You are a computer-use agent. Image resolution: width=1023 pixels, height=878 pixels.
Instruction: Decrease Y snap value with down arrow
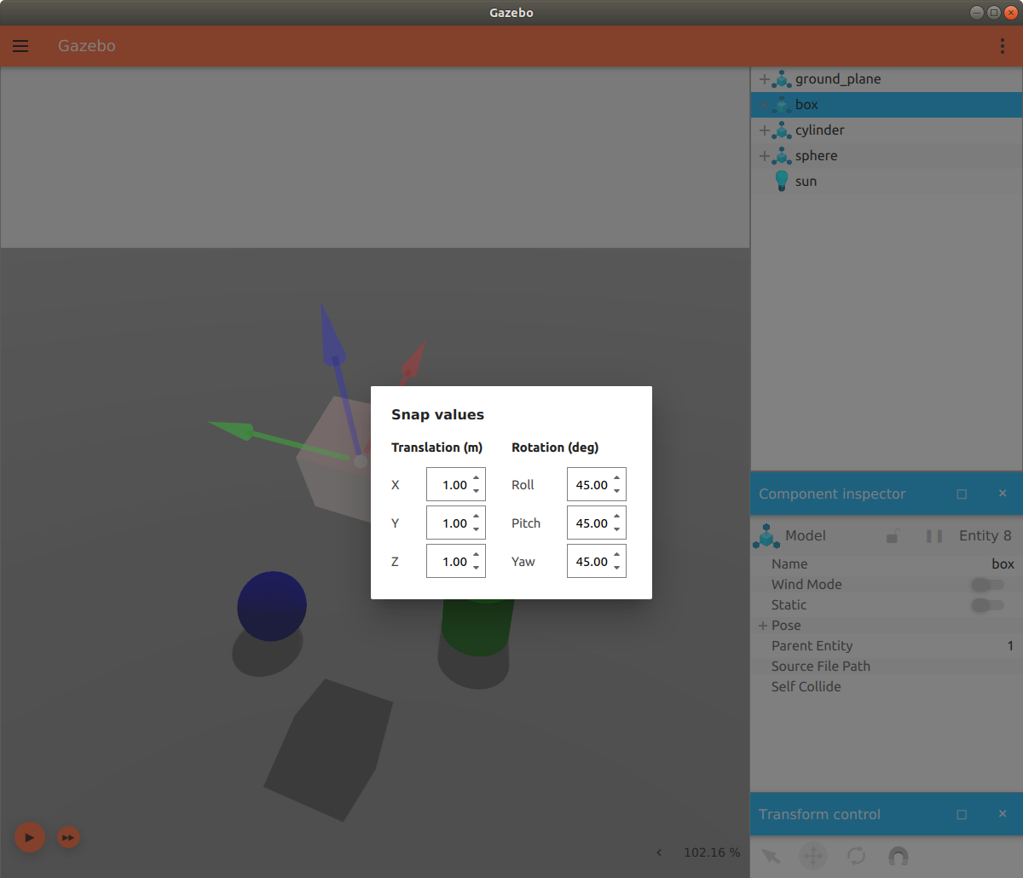pyautogui.click(x=477, y=530)
